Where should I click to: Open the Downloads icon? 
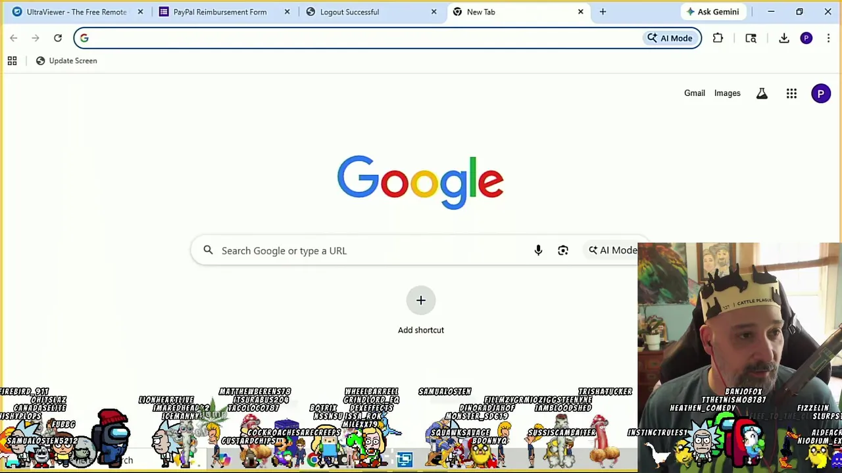pyautogui.click(x=784, y=38)
